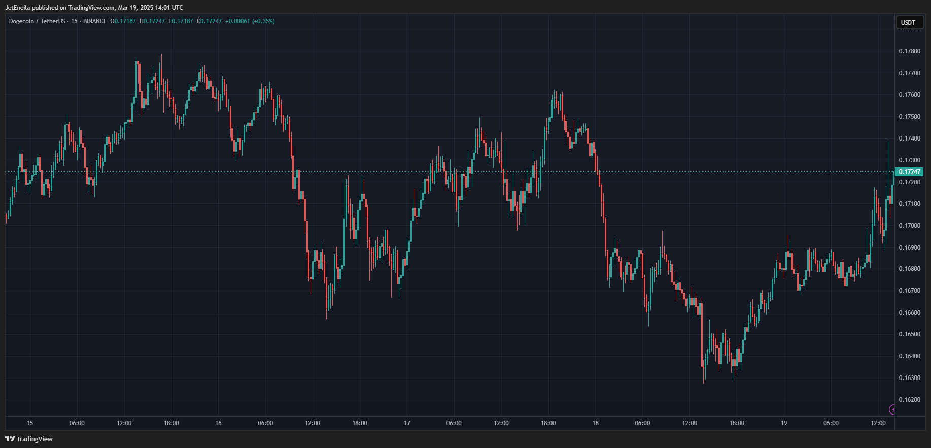Click the TradingView logo at bottom left
Image resolution: width=931 pixels, height=448 pixels.
pos(29,439)
